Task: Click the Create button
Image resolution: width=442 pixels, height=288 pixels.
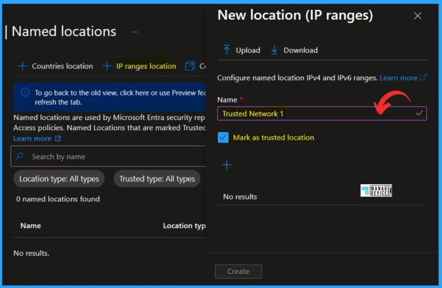Action: 238,271
